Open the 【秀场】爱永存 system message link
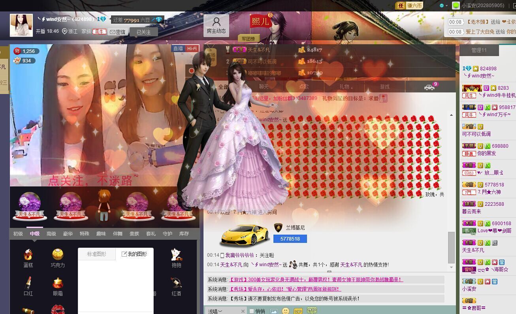The height and width of the screenshot is (314, 516). click(285, 289)
